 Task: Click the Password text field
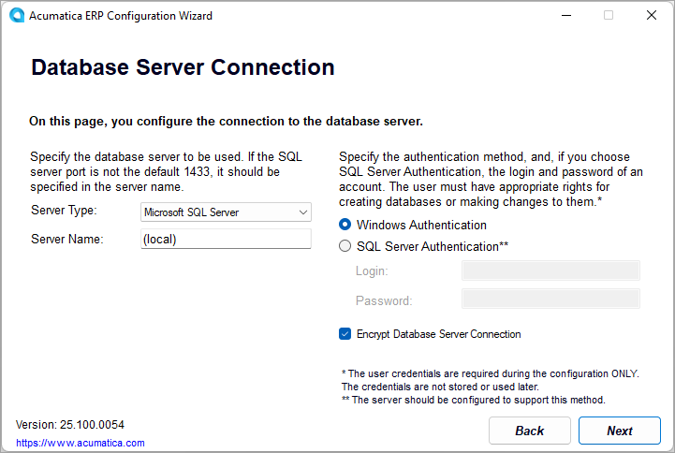pos(550,300)
